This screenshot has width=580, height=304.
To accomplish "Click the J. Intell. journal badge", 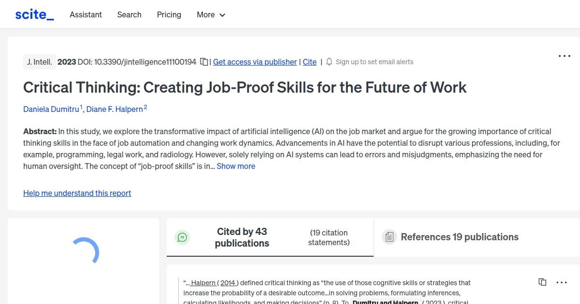I will point(39,62).
